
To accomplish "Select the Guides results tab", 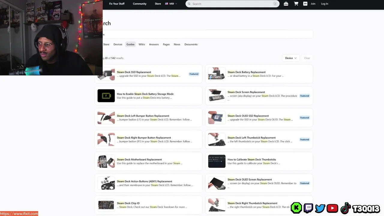I will (x=130, y=44).
